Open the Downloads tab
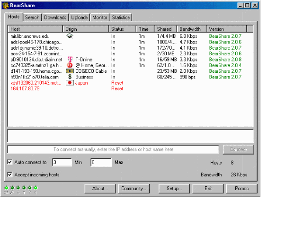The height and width of the screenshot is (227, 303). [x=55, y=17]
